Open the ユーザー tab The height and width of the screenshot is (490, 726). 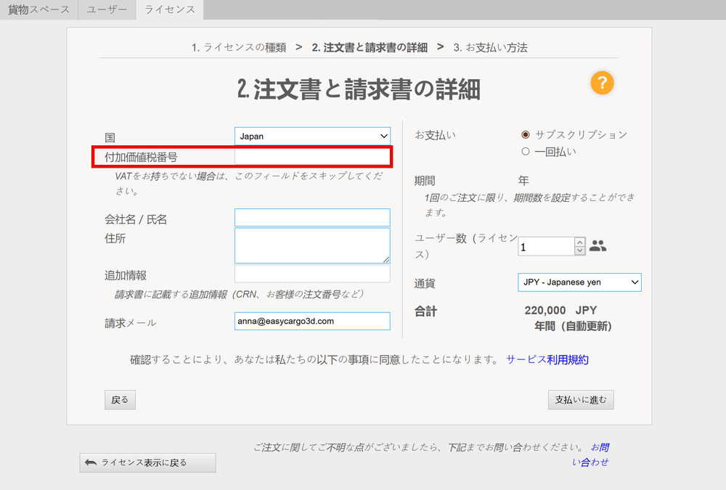pos(107,9)
